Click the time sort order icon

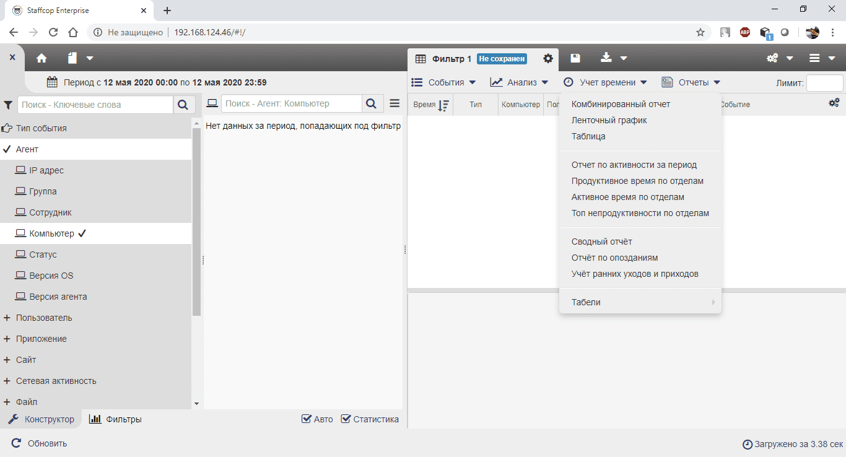point(443,105)
